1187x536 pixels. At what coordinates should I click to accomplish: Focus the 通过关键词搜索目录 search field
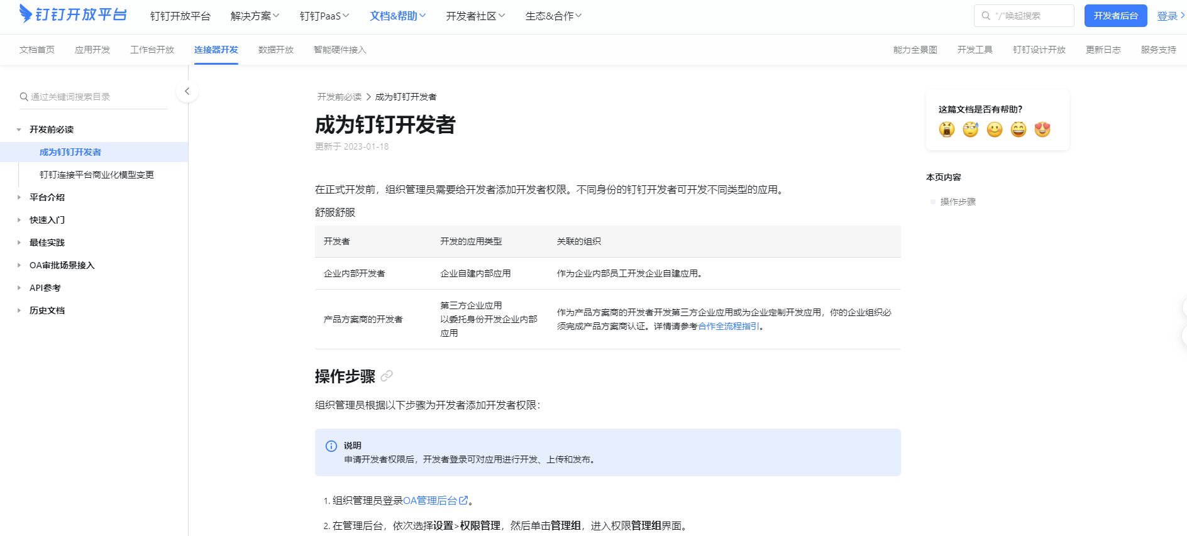pos(93,97)
